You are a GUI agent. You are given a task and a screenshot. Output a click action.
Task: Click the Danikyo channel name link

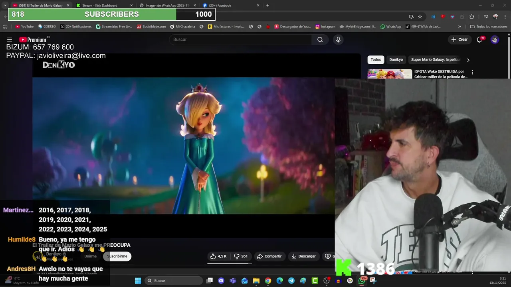pyautogui.click(x=54, y=254)
